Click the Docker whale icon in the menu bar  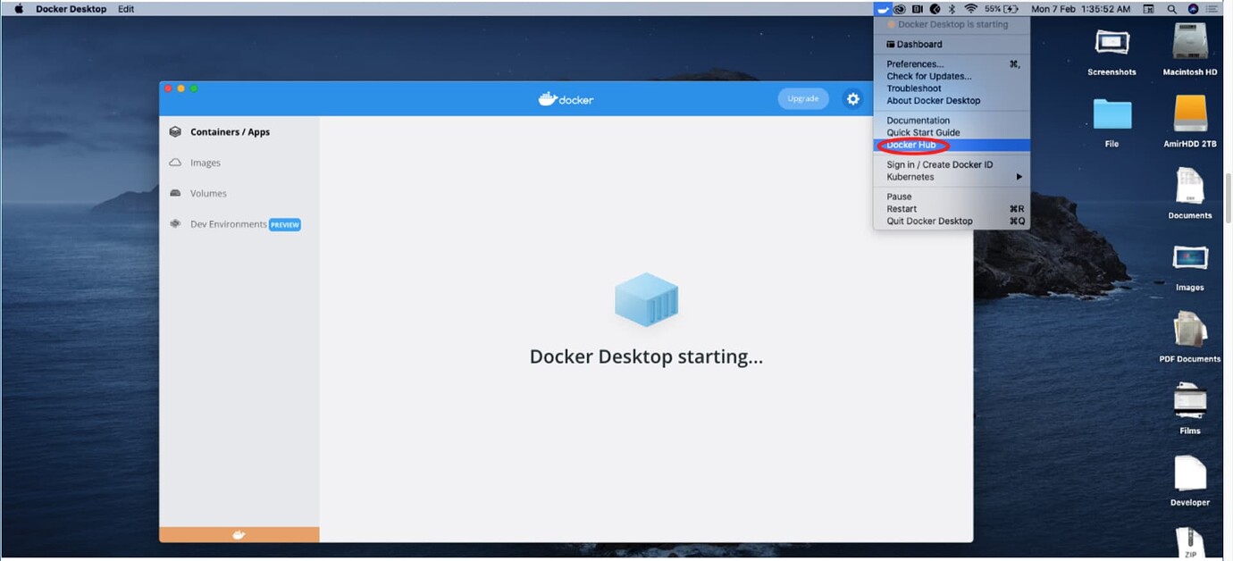pyautogui.click(x=883, y=9)
